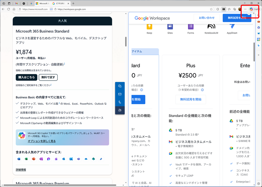Click the microsoft.com address bar URL
This screenshot has width=262, height=187.
(35, 9)
